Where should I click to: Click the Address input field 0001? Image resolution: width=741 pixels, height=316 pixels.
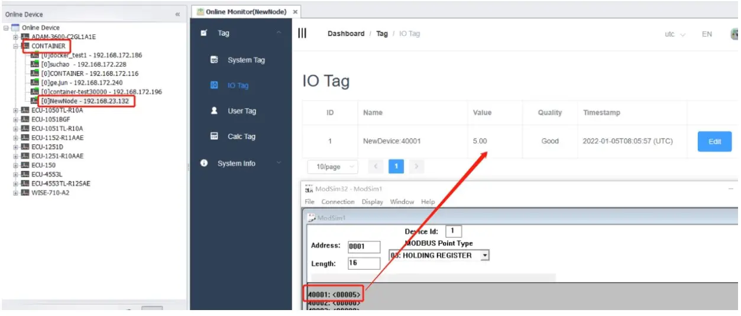(x=364, y=246)
